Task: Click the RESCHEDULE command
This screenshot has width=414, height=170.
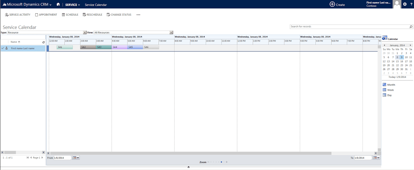Action: pos(93,15)
